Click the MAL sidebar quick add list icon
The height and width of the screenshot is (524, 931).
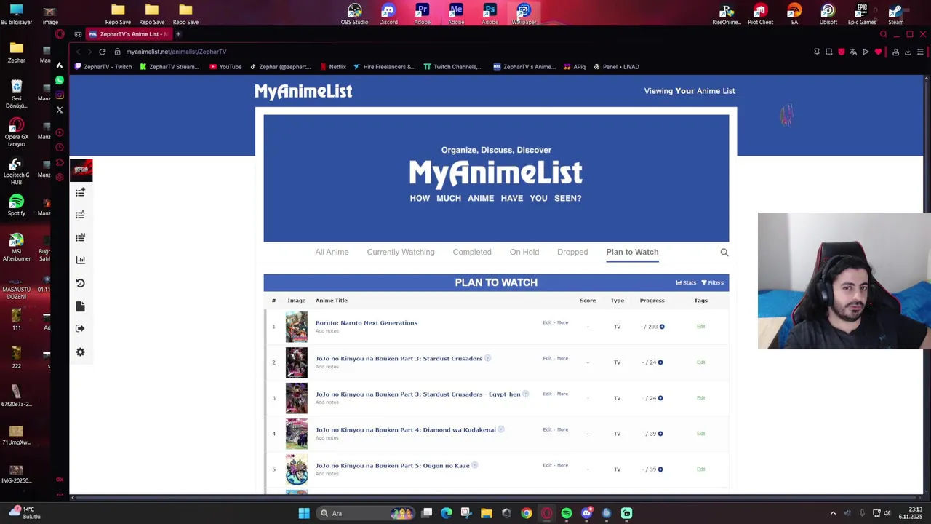click(x=80, y=192)
